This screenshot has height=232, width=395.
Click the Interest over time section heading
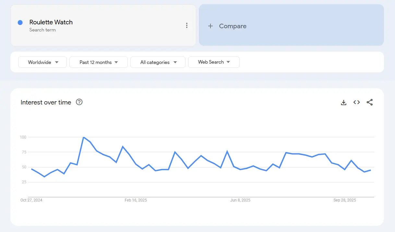point(46,102)
